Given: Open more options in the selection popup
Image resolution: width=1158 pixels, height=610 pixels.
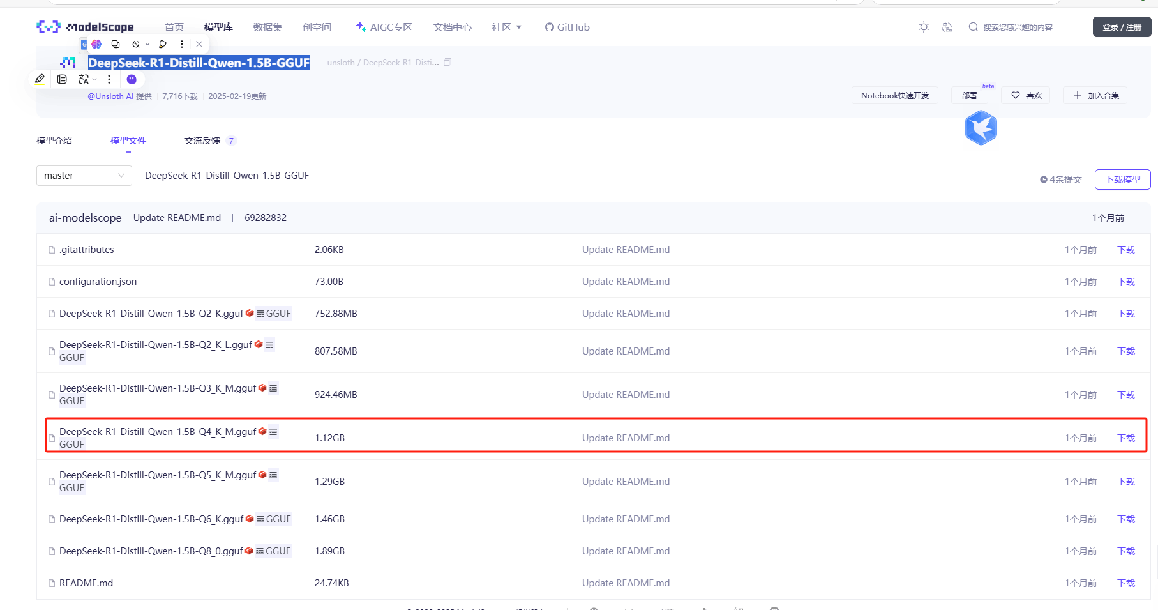Looking at the screenshot, I should point(182,44).
